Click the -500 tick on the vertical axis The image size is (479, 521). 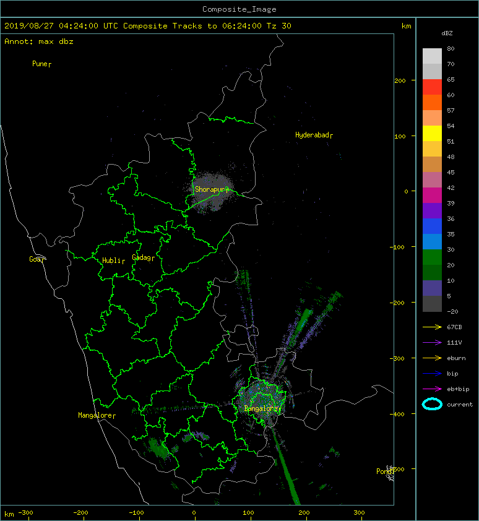click(397, 469)
